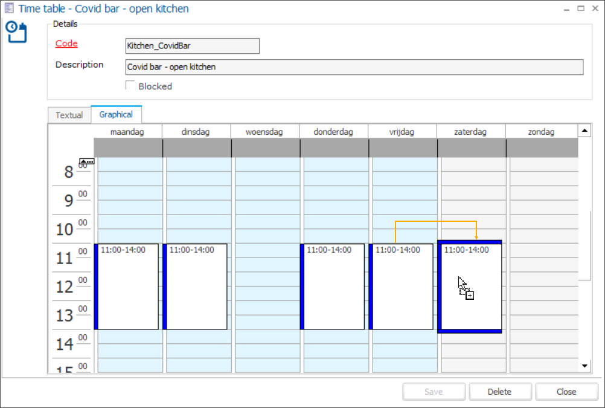
Task: Click the Save button
Action: (x=434, y=391)
